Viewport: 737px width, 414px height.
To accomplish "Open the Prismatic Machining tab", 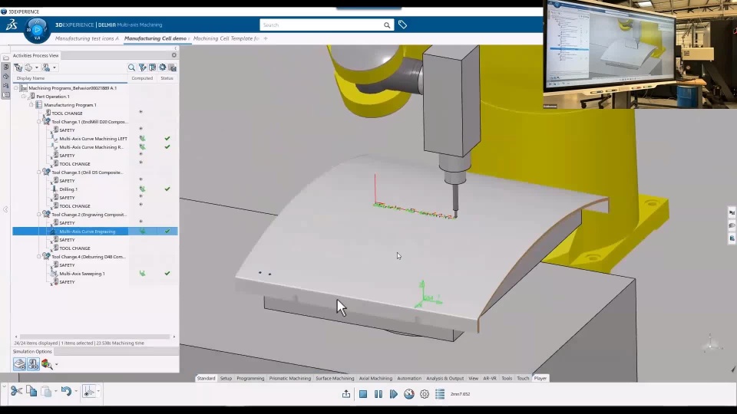I will point(290,378).
